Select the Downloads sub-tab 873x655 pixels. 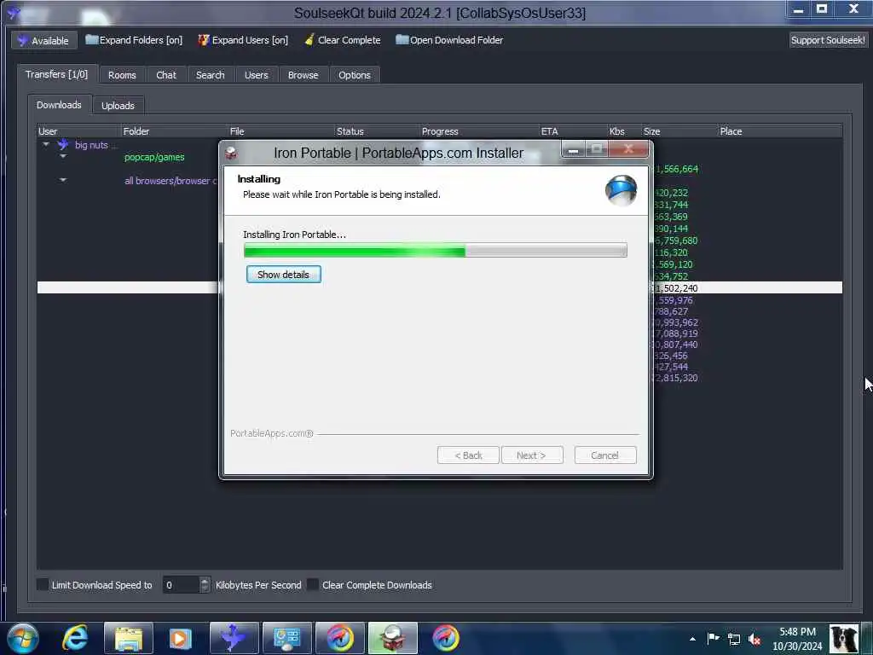tap(59, 105)
